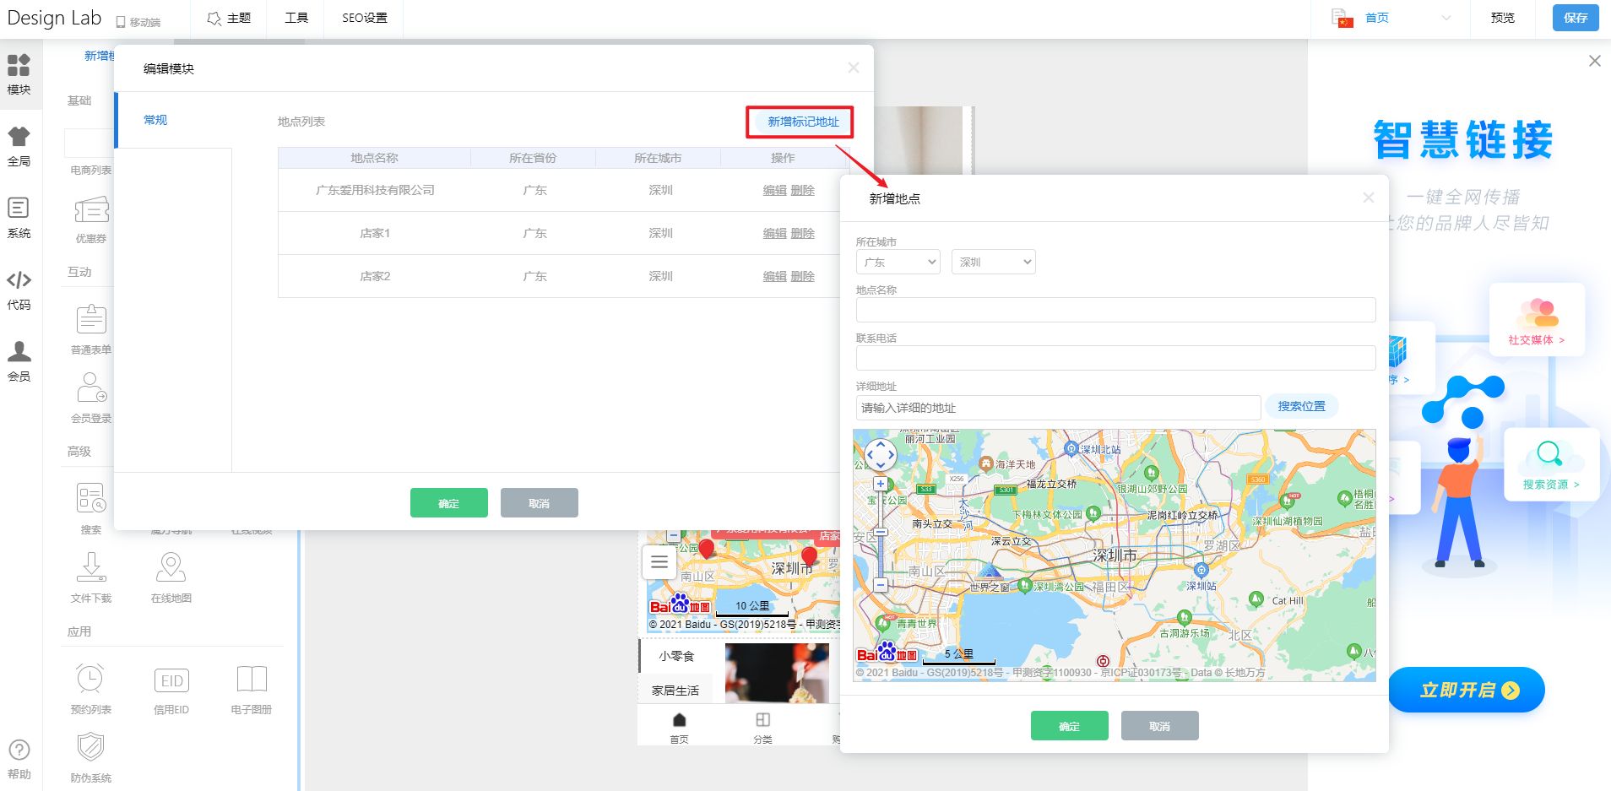Open the 系统 system sidebar icon

(19, 218)
